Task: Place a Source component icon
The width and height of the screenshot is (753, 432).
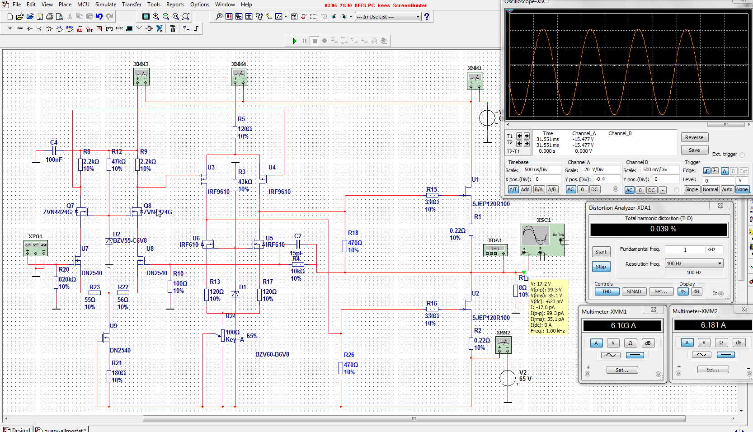Action: pos(10,28)
